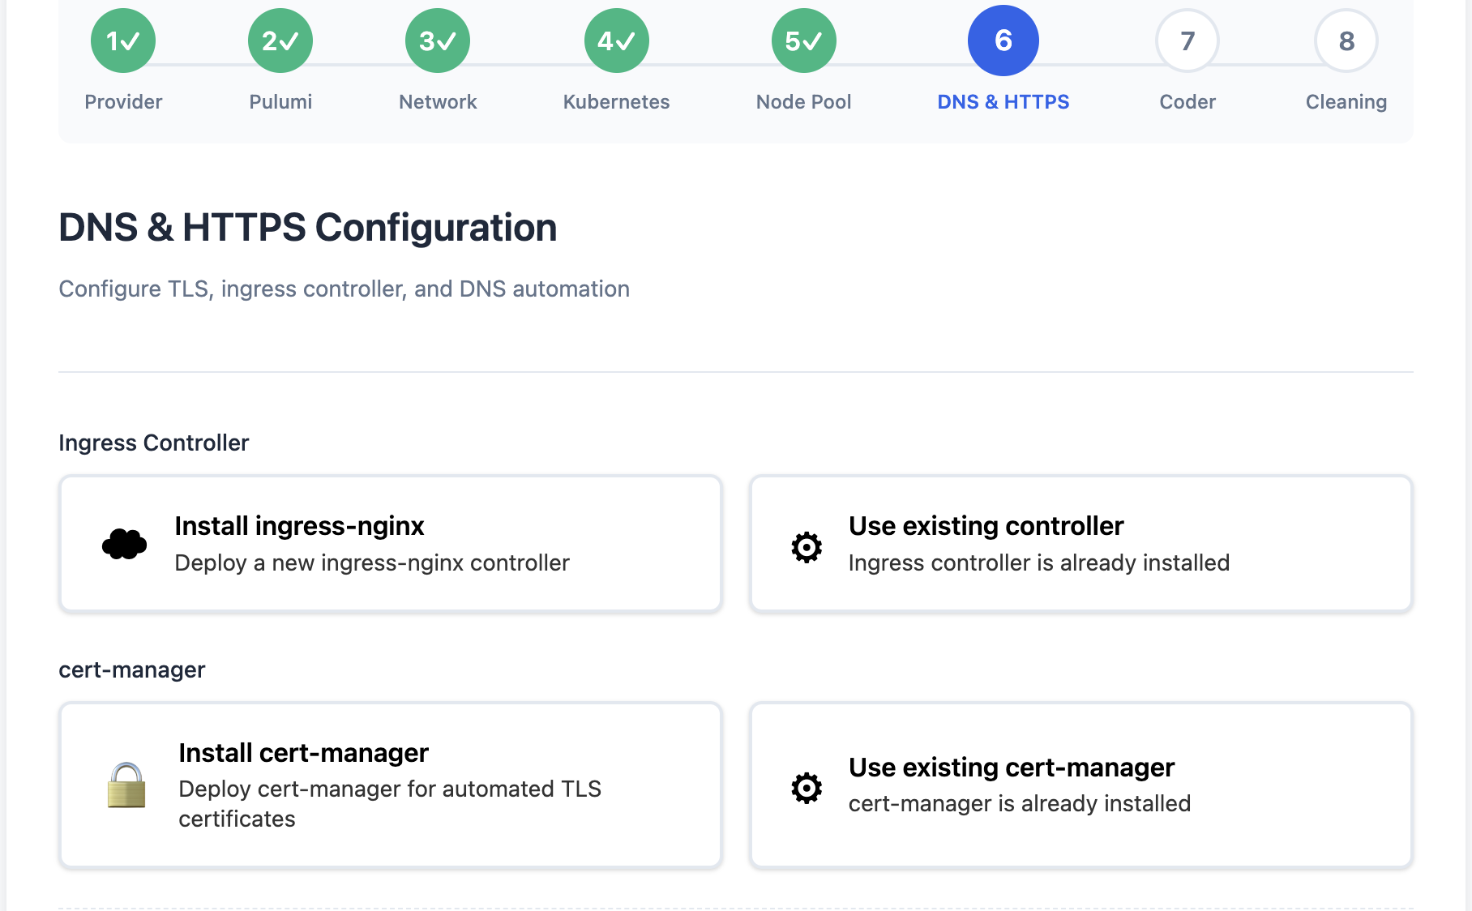Click 'cert-manager is already installed' text
Viewport: 1472px width, 911px height.
[1020, 804]
